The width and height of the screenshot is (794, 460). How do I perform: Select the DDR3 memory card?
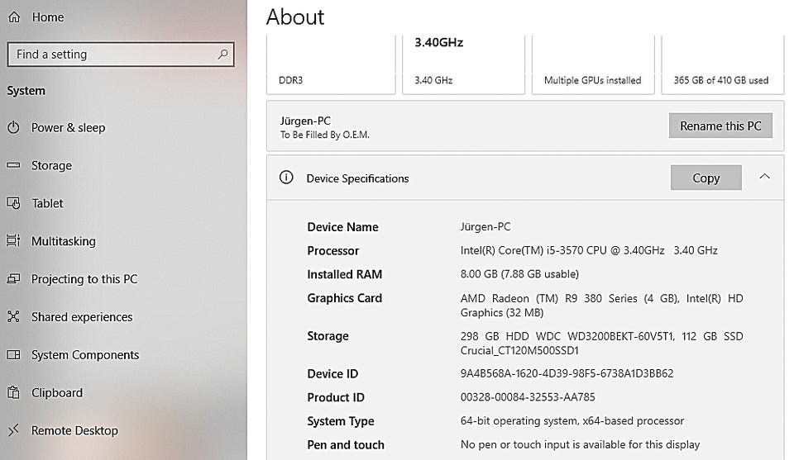click(x=331, y=64)
